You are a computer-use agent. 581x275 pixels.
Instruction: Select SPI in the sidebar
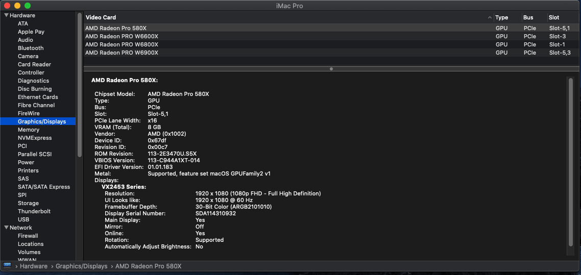(22, 195)
